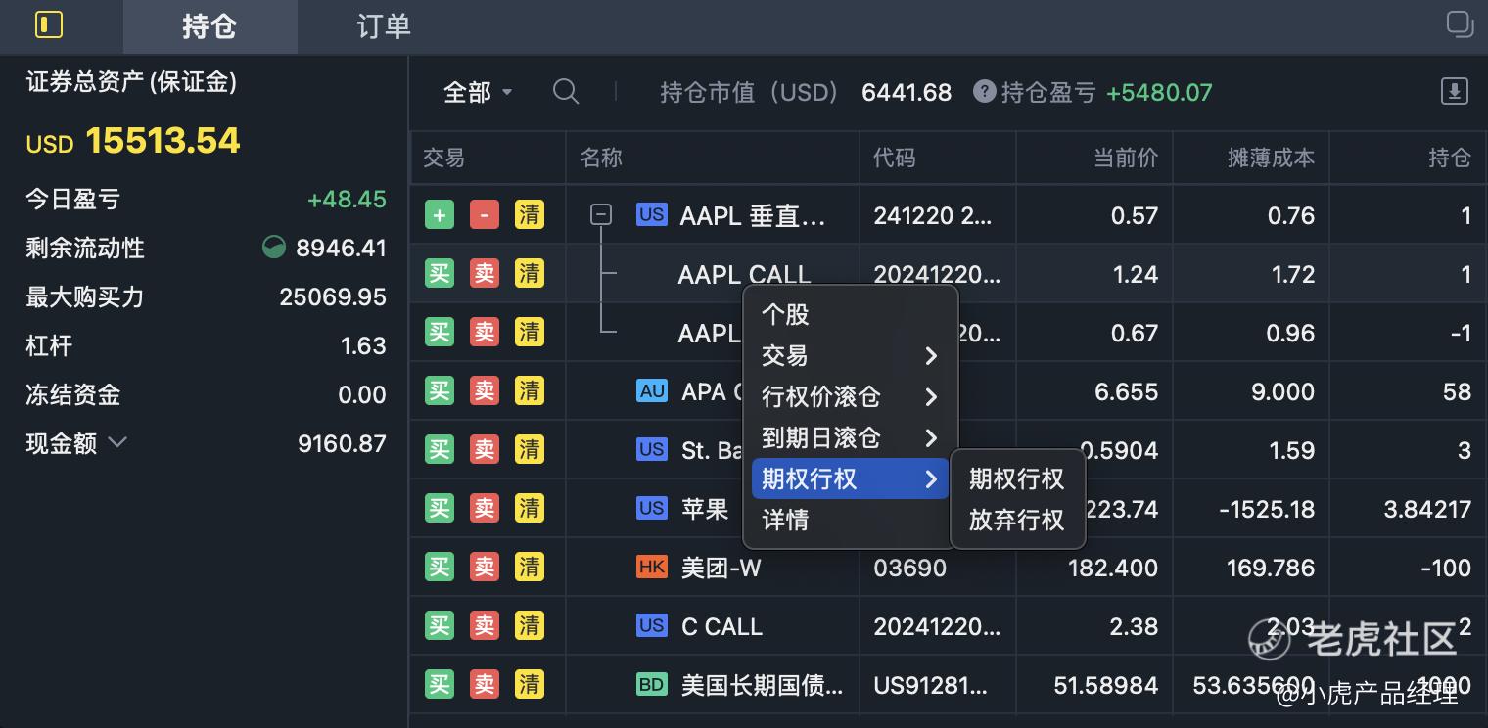Image resolution: width=1488 pixels, height=728 pixels.
Task: Sort by the 代码 column header
Action: [938, 158]
